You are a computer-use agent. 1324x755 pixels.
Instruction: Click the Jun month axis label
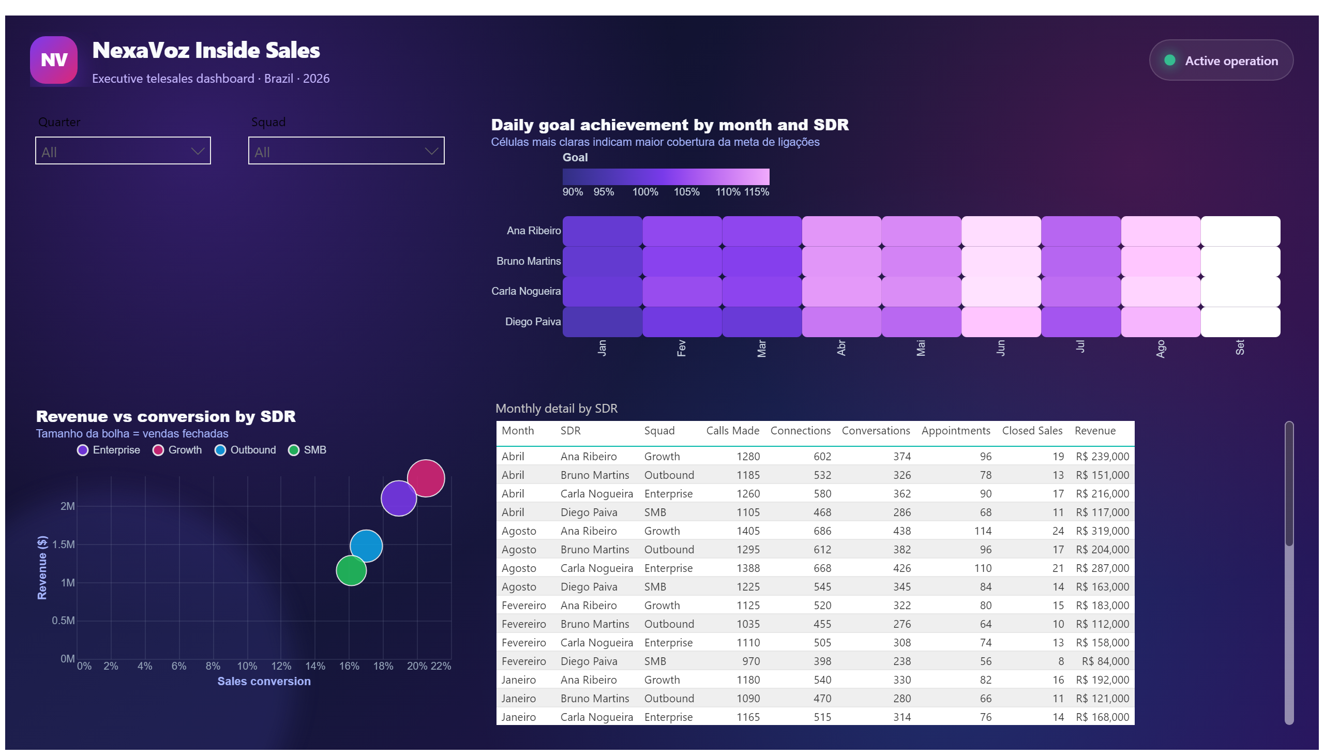[1000, 348]
